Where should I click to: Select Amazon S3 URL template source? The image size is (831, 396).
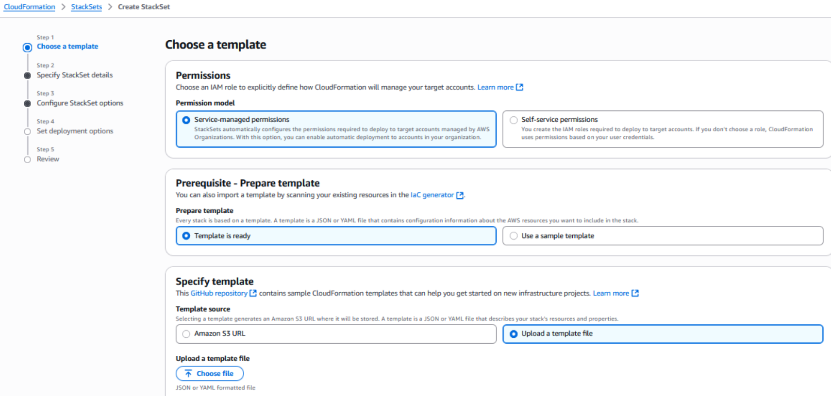click(336, 334)
